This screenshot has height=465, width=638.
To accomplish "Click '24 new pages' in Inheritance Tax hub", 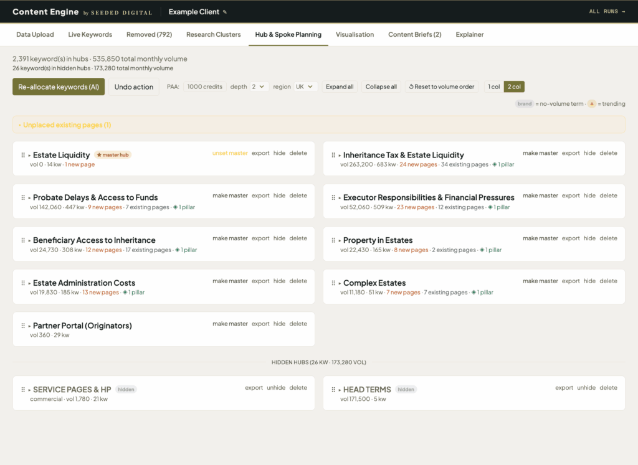I will [x=418, y=164].
